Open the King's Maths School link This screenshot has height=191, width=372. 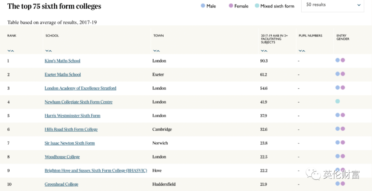pos(62,61)
